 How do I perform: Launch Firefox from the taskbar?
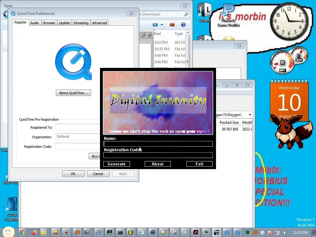point(34,233)
